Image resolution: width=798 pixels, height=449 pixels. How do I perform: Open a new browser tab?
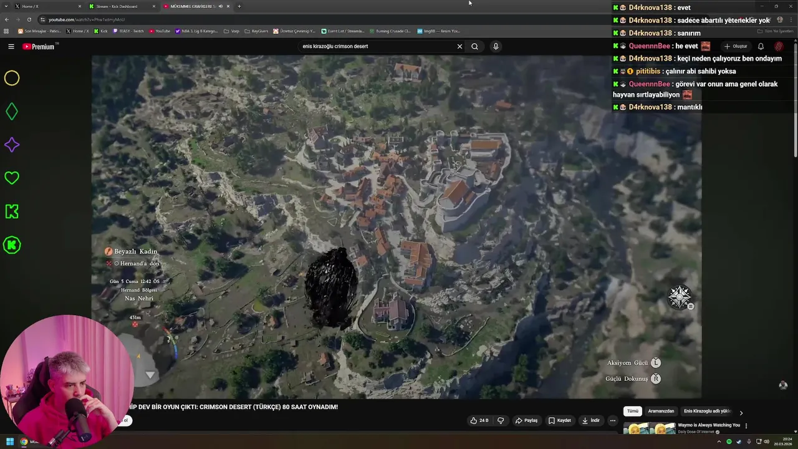point(239,6)
